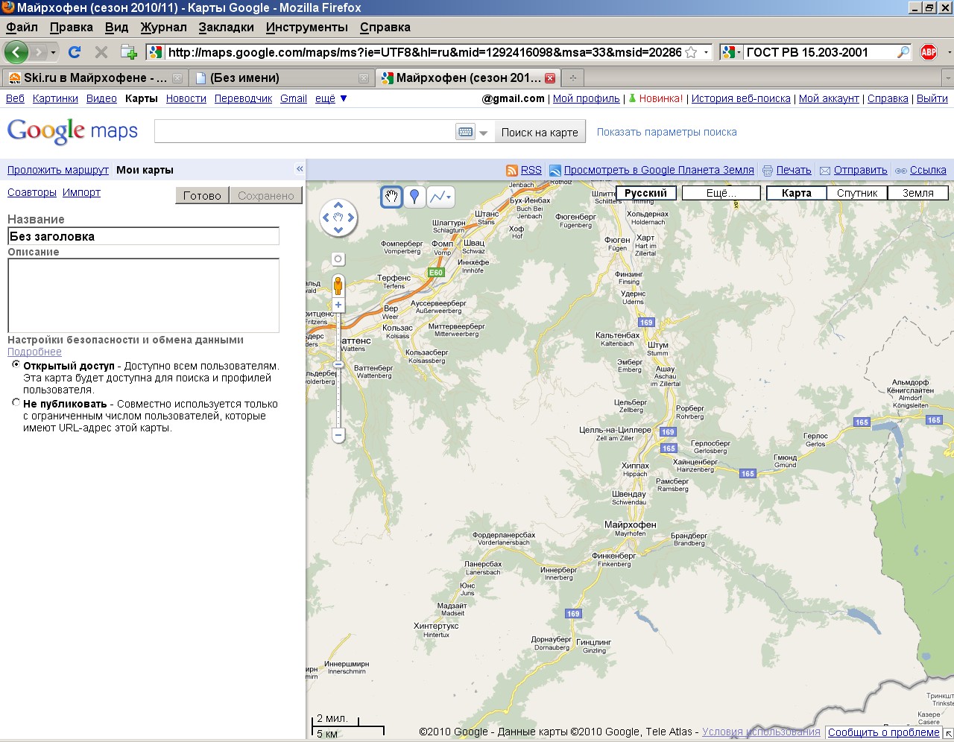Screen dimensions: 954x742
Task: Select the placemark marker tool
Action: pos(414,197)
